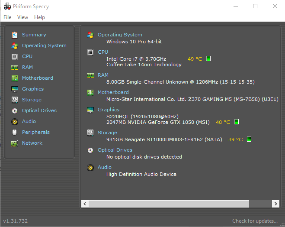285x227 pixels.
Task: Select CPU in the sidebar
Action: (x=27, y=56)
